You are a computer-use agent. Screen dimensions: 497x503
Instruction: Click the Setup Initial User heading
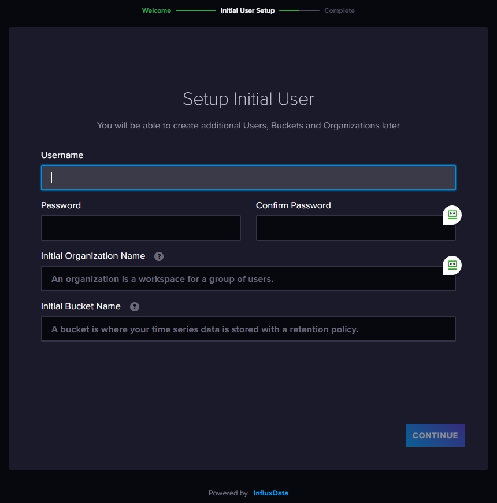tap(248, 99)
